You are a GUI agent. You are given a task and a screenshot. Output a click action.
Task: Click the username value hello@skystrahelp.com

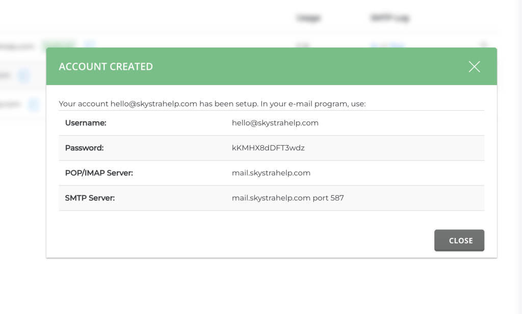coord(275,123)
